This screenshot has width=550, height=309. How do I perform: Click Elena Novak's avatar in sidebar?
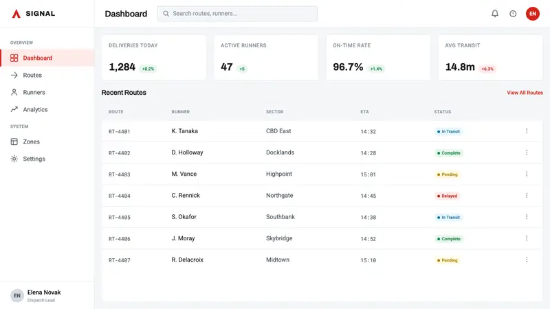tap(16, 296)
